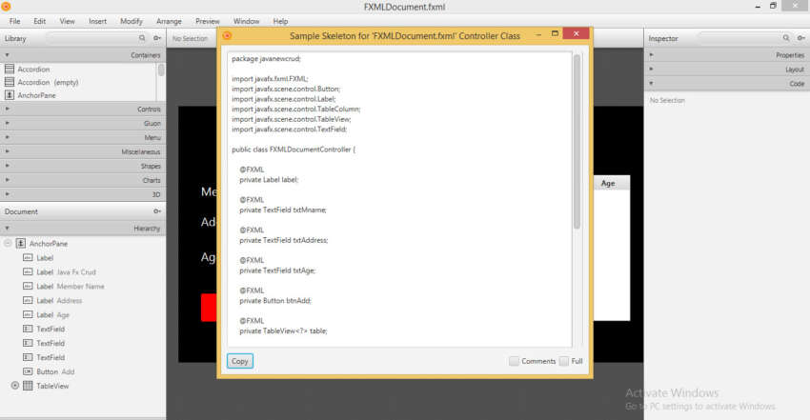Click the Label Java Fx Crud icon
The width and height of the screenshot is (810, 420).
[28, 272]
